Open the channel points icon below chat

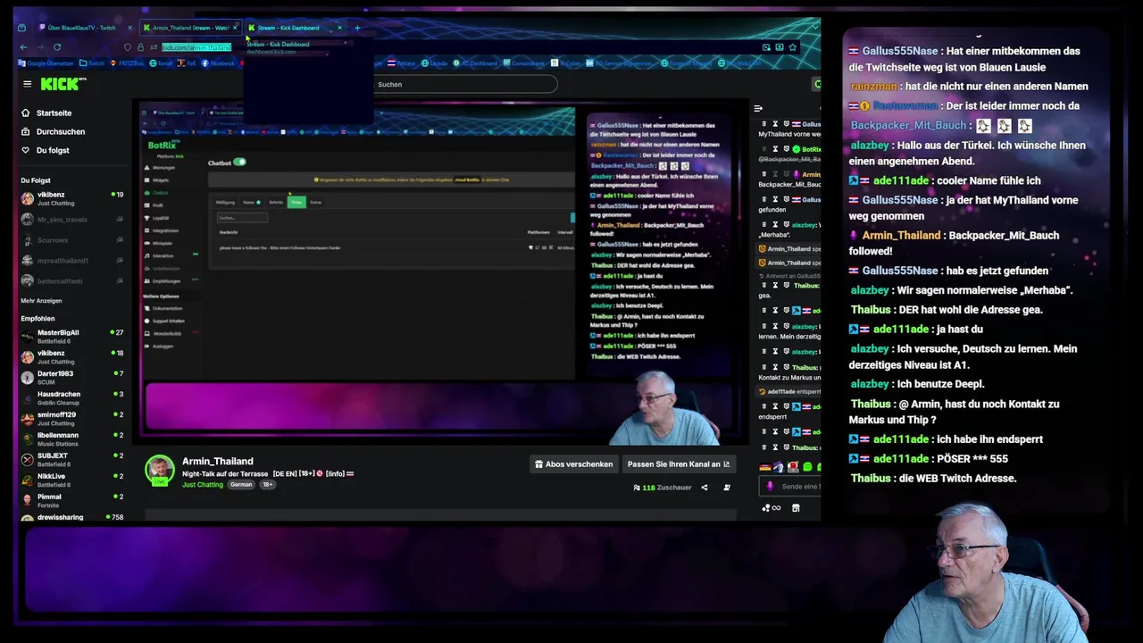[772, 508]
